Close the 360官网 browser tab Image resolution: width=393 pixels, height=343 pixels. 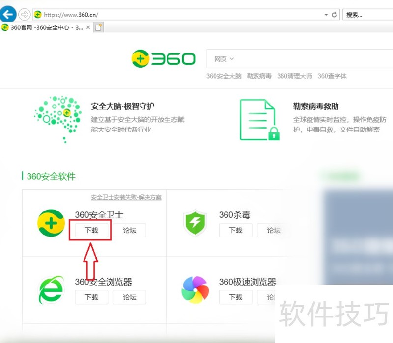point(88,27)
